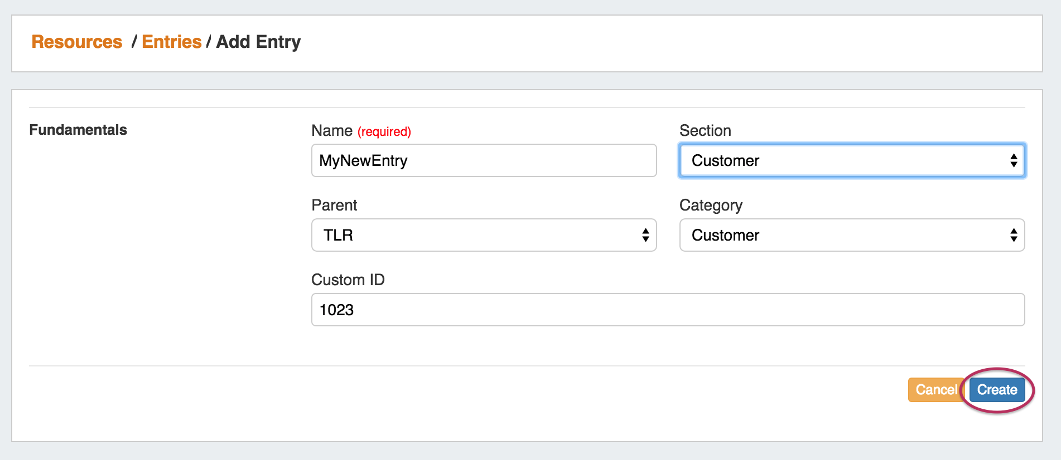This screenshot has height=460, width=1061.
Task: Click the Parent field label
Action: click(x=334, y=205)
